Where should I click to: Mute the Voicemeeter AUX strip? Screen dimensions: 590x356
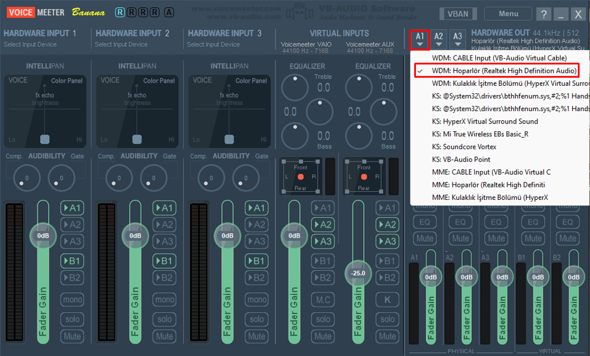(387, 336)
